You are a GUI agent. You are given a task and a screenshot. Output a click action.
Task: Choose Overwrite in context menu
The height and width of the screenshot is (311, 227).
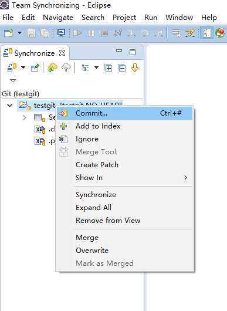click(x=125, y=251)
